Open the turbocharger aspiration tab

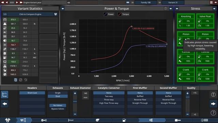[x=97, y=120]
